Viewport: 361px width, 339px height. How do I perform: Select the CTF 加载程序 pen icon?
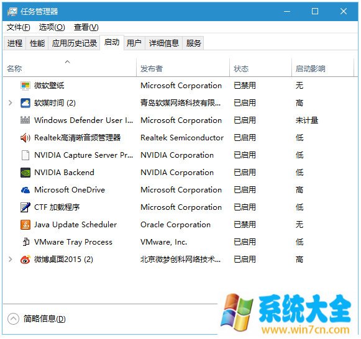coord(25,207)
